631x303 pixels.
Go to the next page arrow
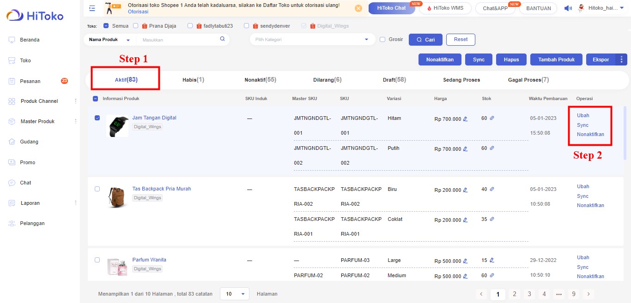[588, 294]
